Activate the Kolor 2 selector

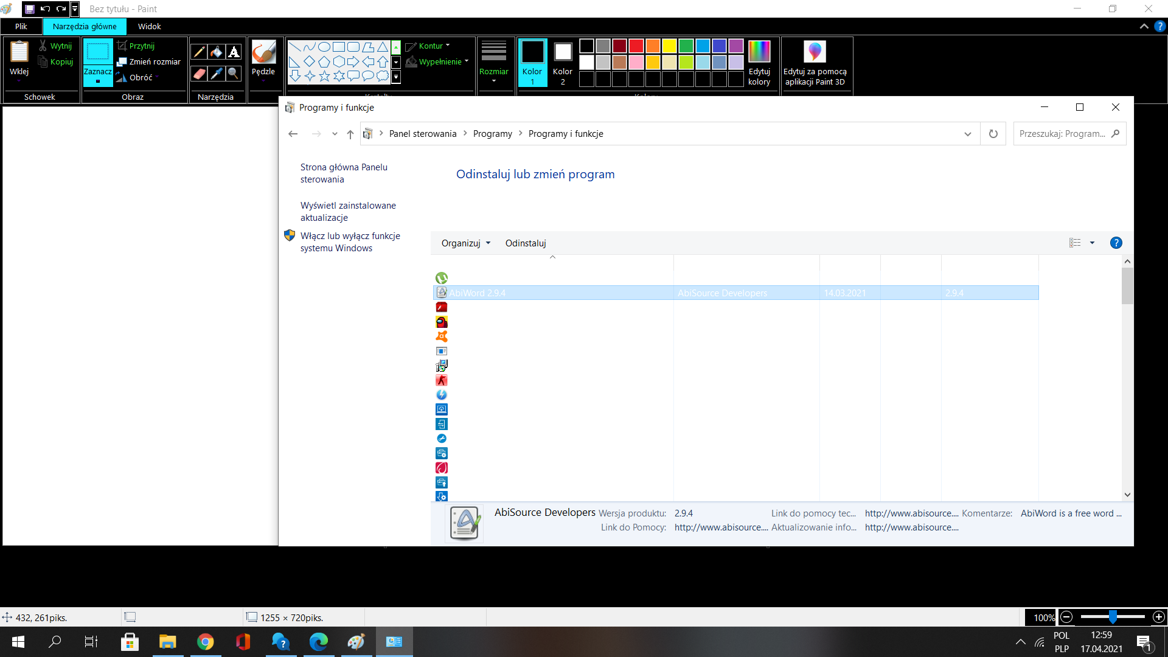[563, 62]
